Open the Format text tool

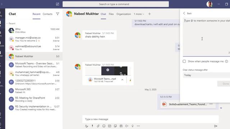pos(87,126)
